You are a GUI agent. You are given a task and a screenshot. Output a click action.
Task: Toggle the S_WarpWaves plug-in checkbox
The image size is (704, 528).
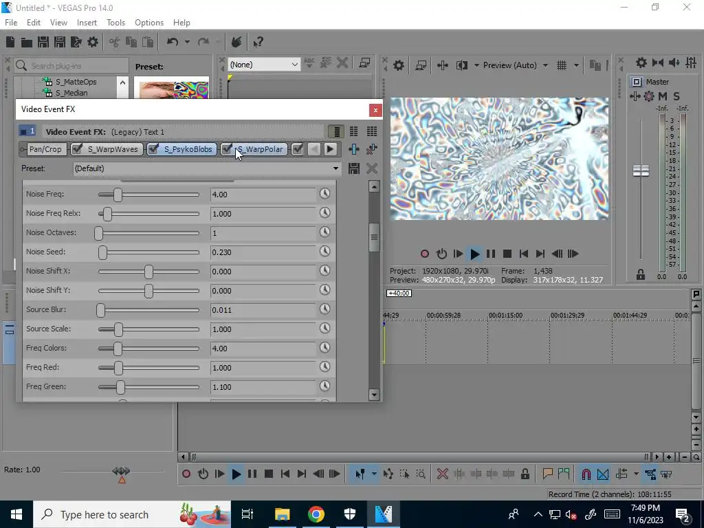point(77,149)
